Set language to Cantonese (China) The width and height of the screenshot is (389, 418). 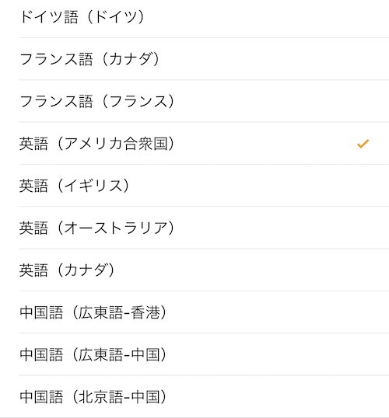(204, 354)
